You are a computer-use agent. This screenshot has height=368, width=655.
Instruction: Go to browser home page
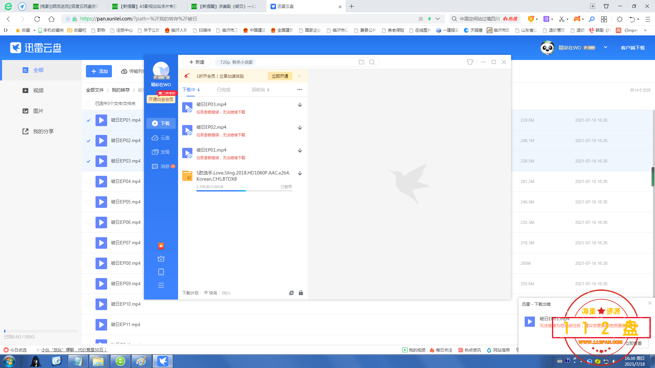pyautogui.click(x=52, y=19)
